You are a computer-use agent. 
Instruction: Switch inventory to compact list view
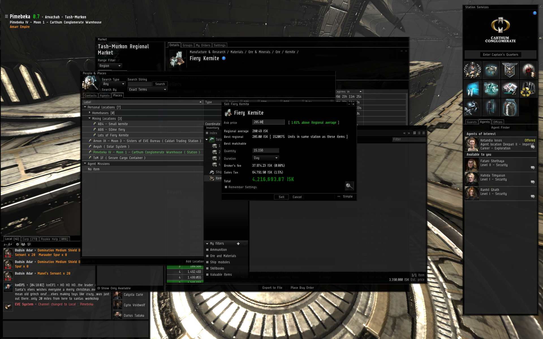[x=424, y=133]
